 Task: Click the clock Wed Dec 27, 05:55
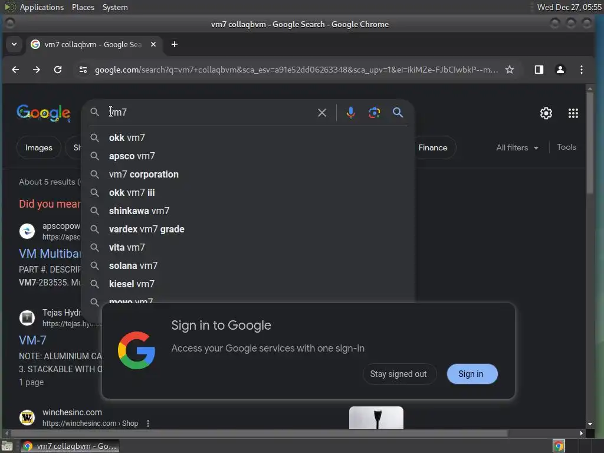[569, 7]
